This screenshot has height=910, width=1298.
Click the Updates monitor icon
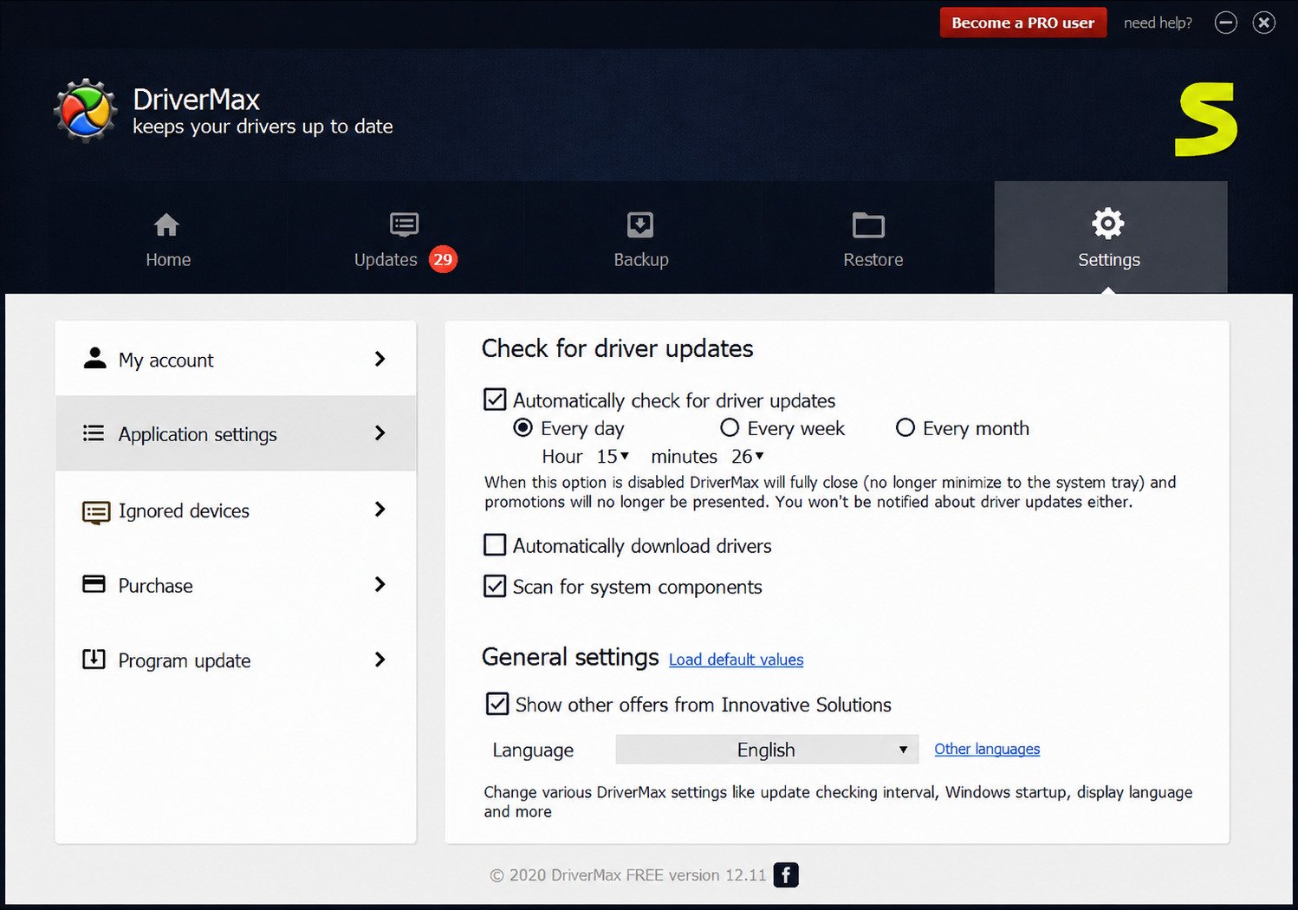coord(404,225)
